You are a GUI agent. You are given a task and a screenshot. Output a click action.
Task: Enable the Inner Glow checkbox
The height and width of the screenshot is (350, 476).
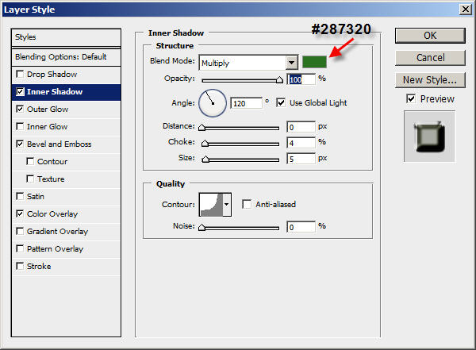tap(20, 126)
